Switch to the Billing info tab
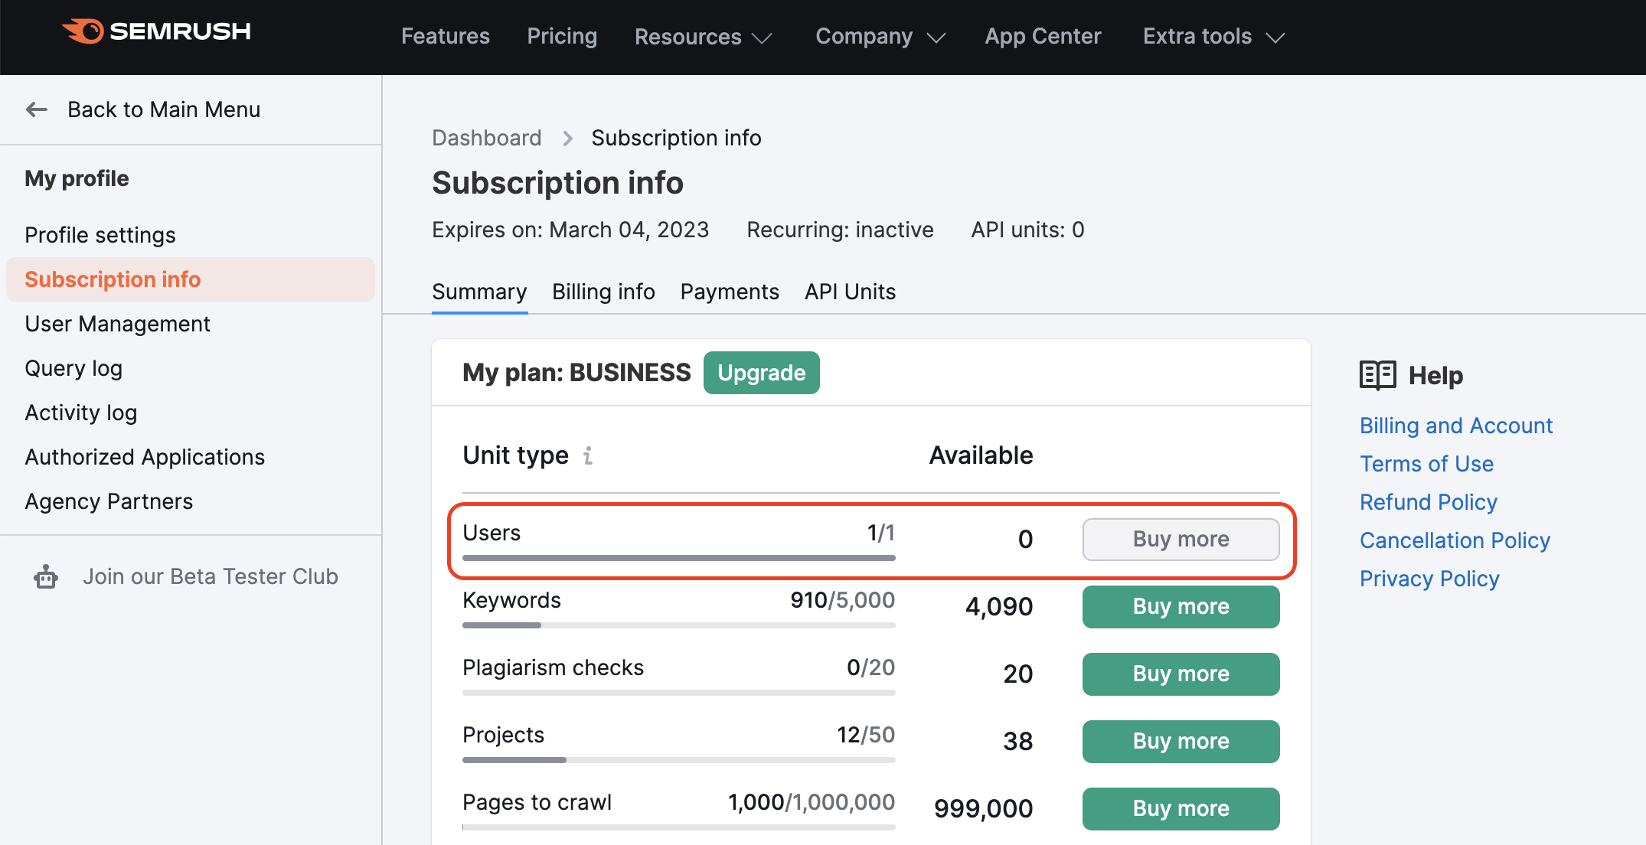1646x845 pixels. pyautogui.click(x=603, y=292)
